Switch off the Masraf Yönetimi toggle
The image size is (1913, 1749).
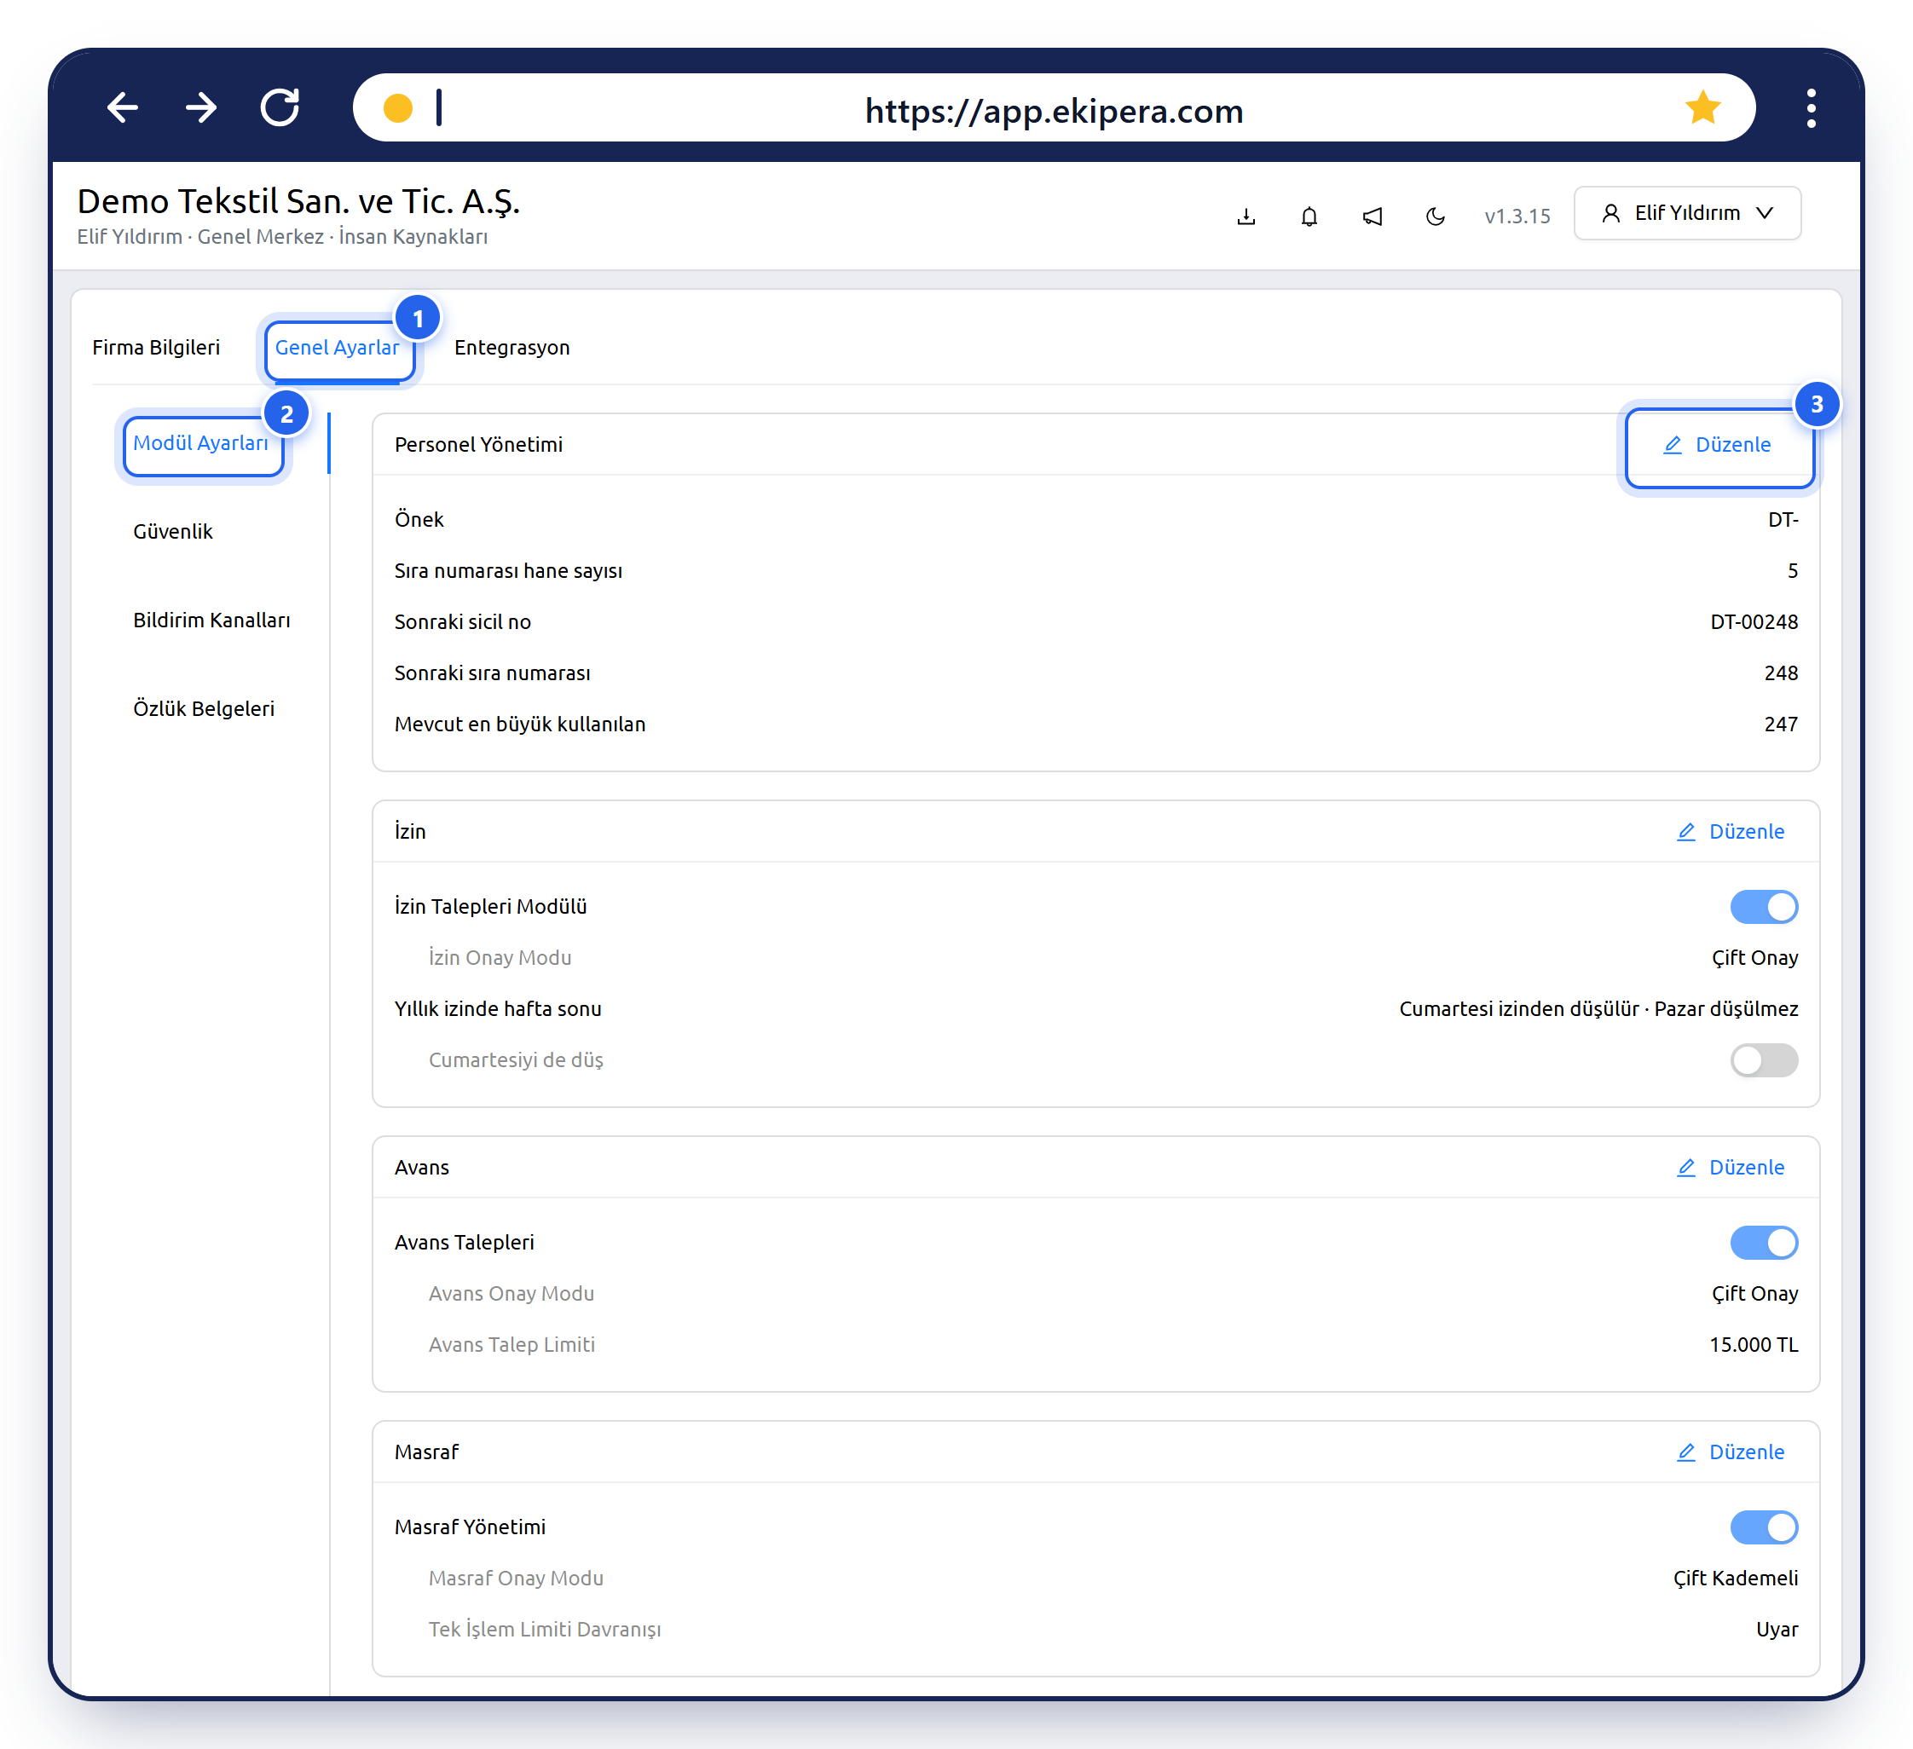point(1764,1527)
